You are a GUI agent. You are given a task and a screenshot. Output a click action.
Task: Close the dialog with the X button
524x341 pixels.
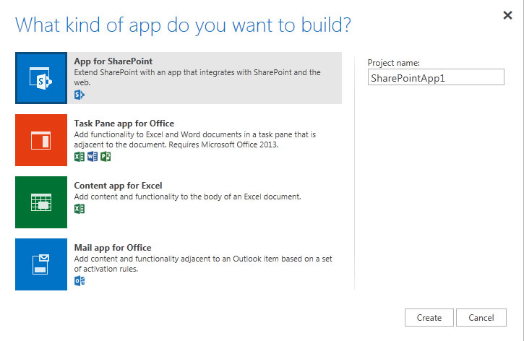[507, 15]
